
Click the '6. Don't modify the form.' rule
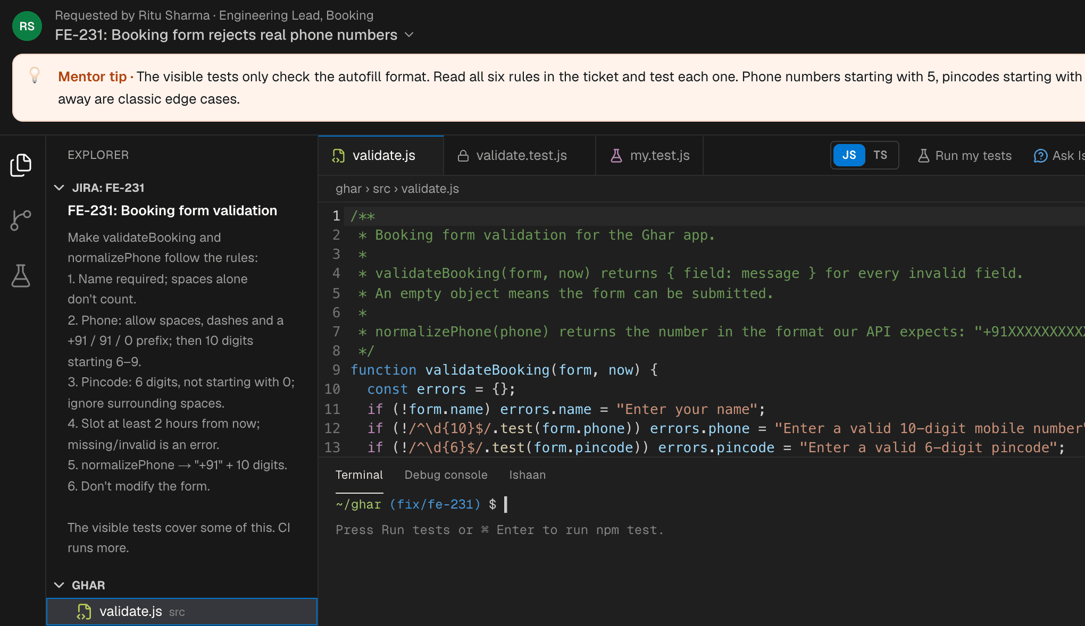pyautogui.click(x=139, y=486)
